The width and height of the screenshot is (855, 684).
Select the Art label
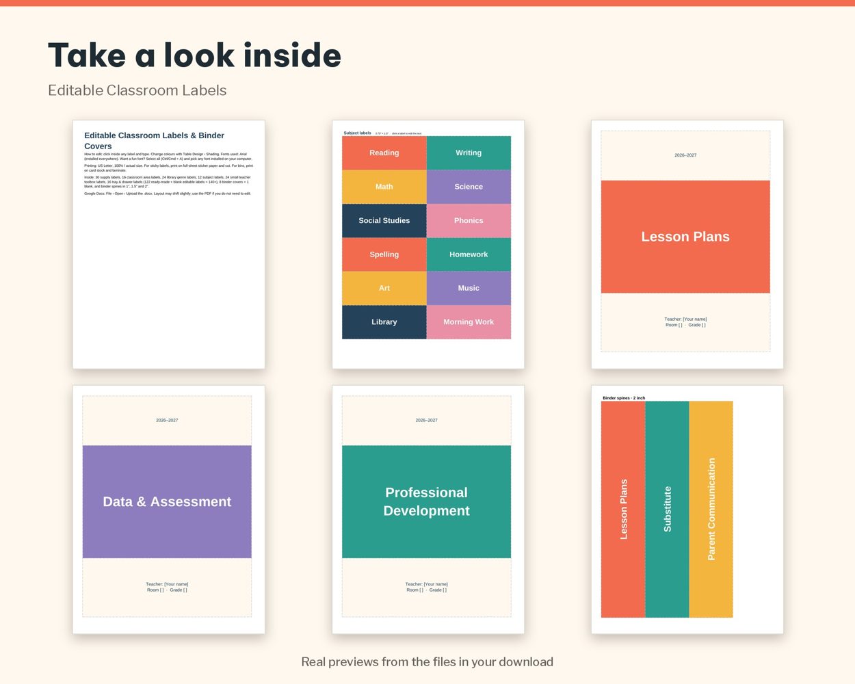[384, 288]
